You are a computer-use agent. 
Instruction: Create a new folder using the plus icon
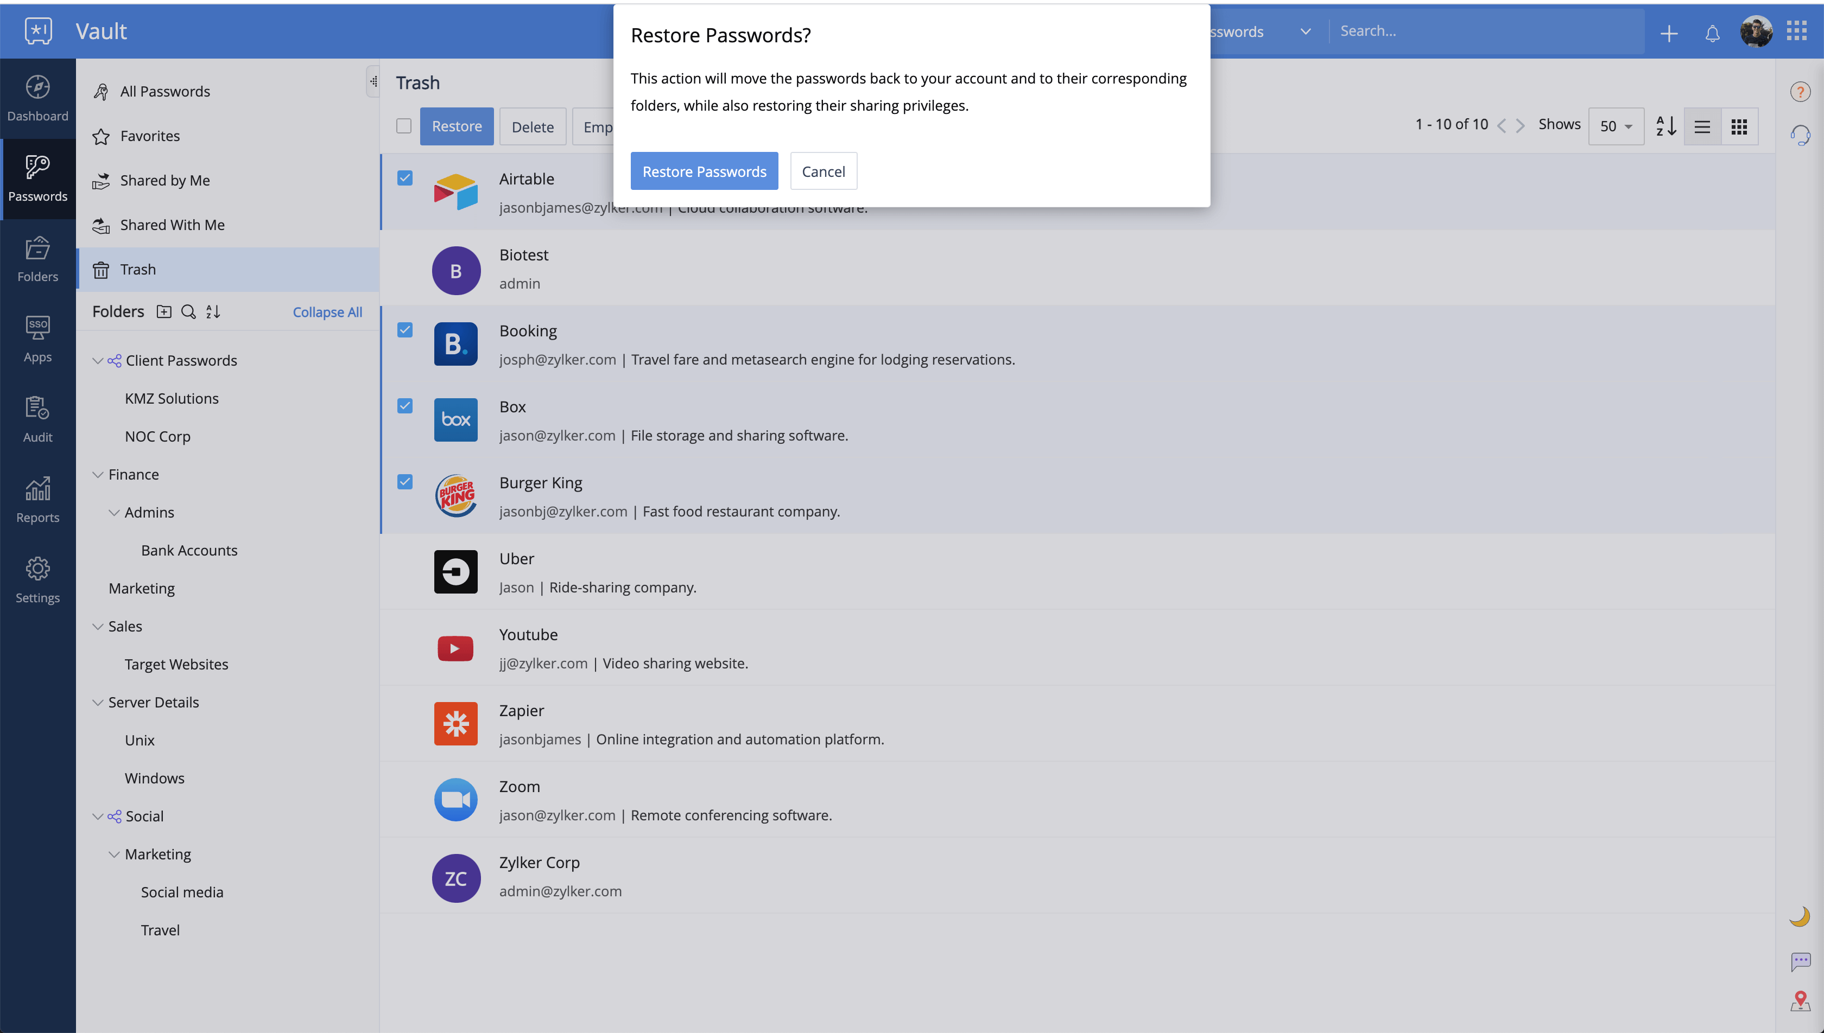[x=164, y=311]
